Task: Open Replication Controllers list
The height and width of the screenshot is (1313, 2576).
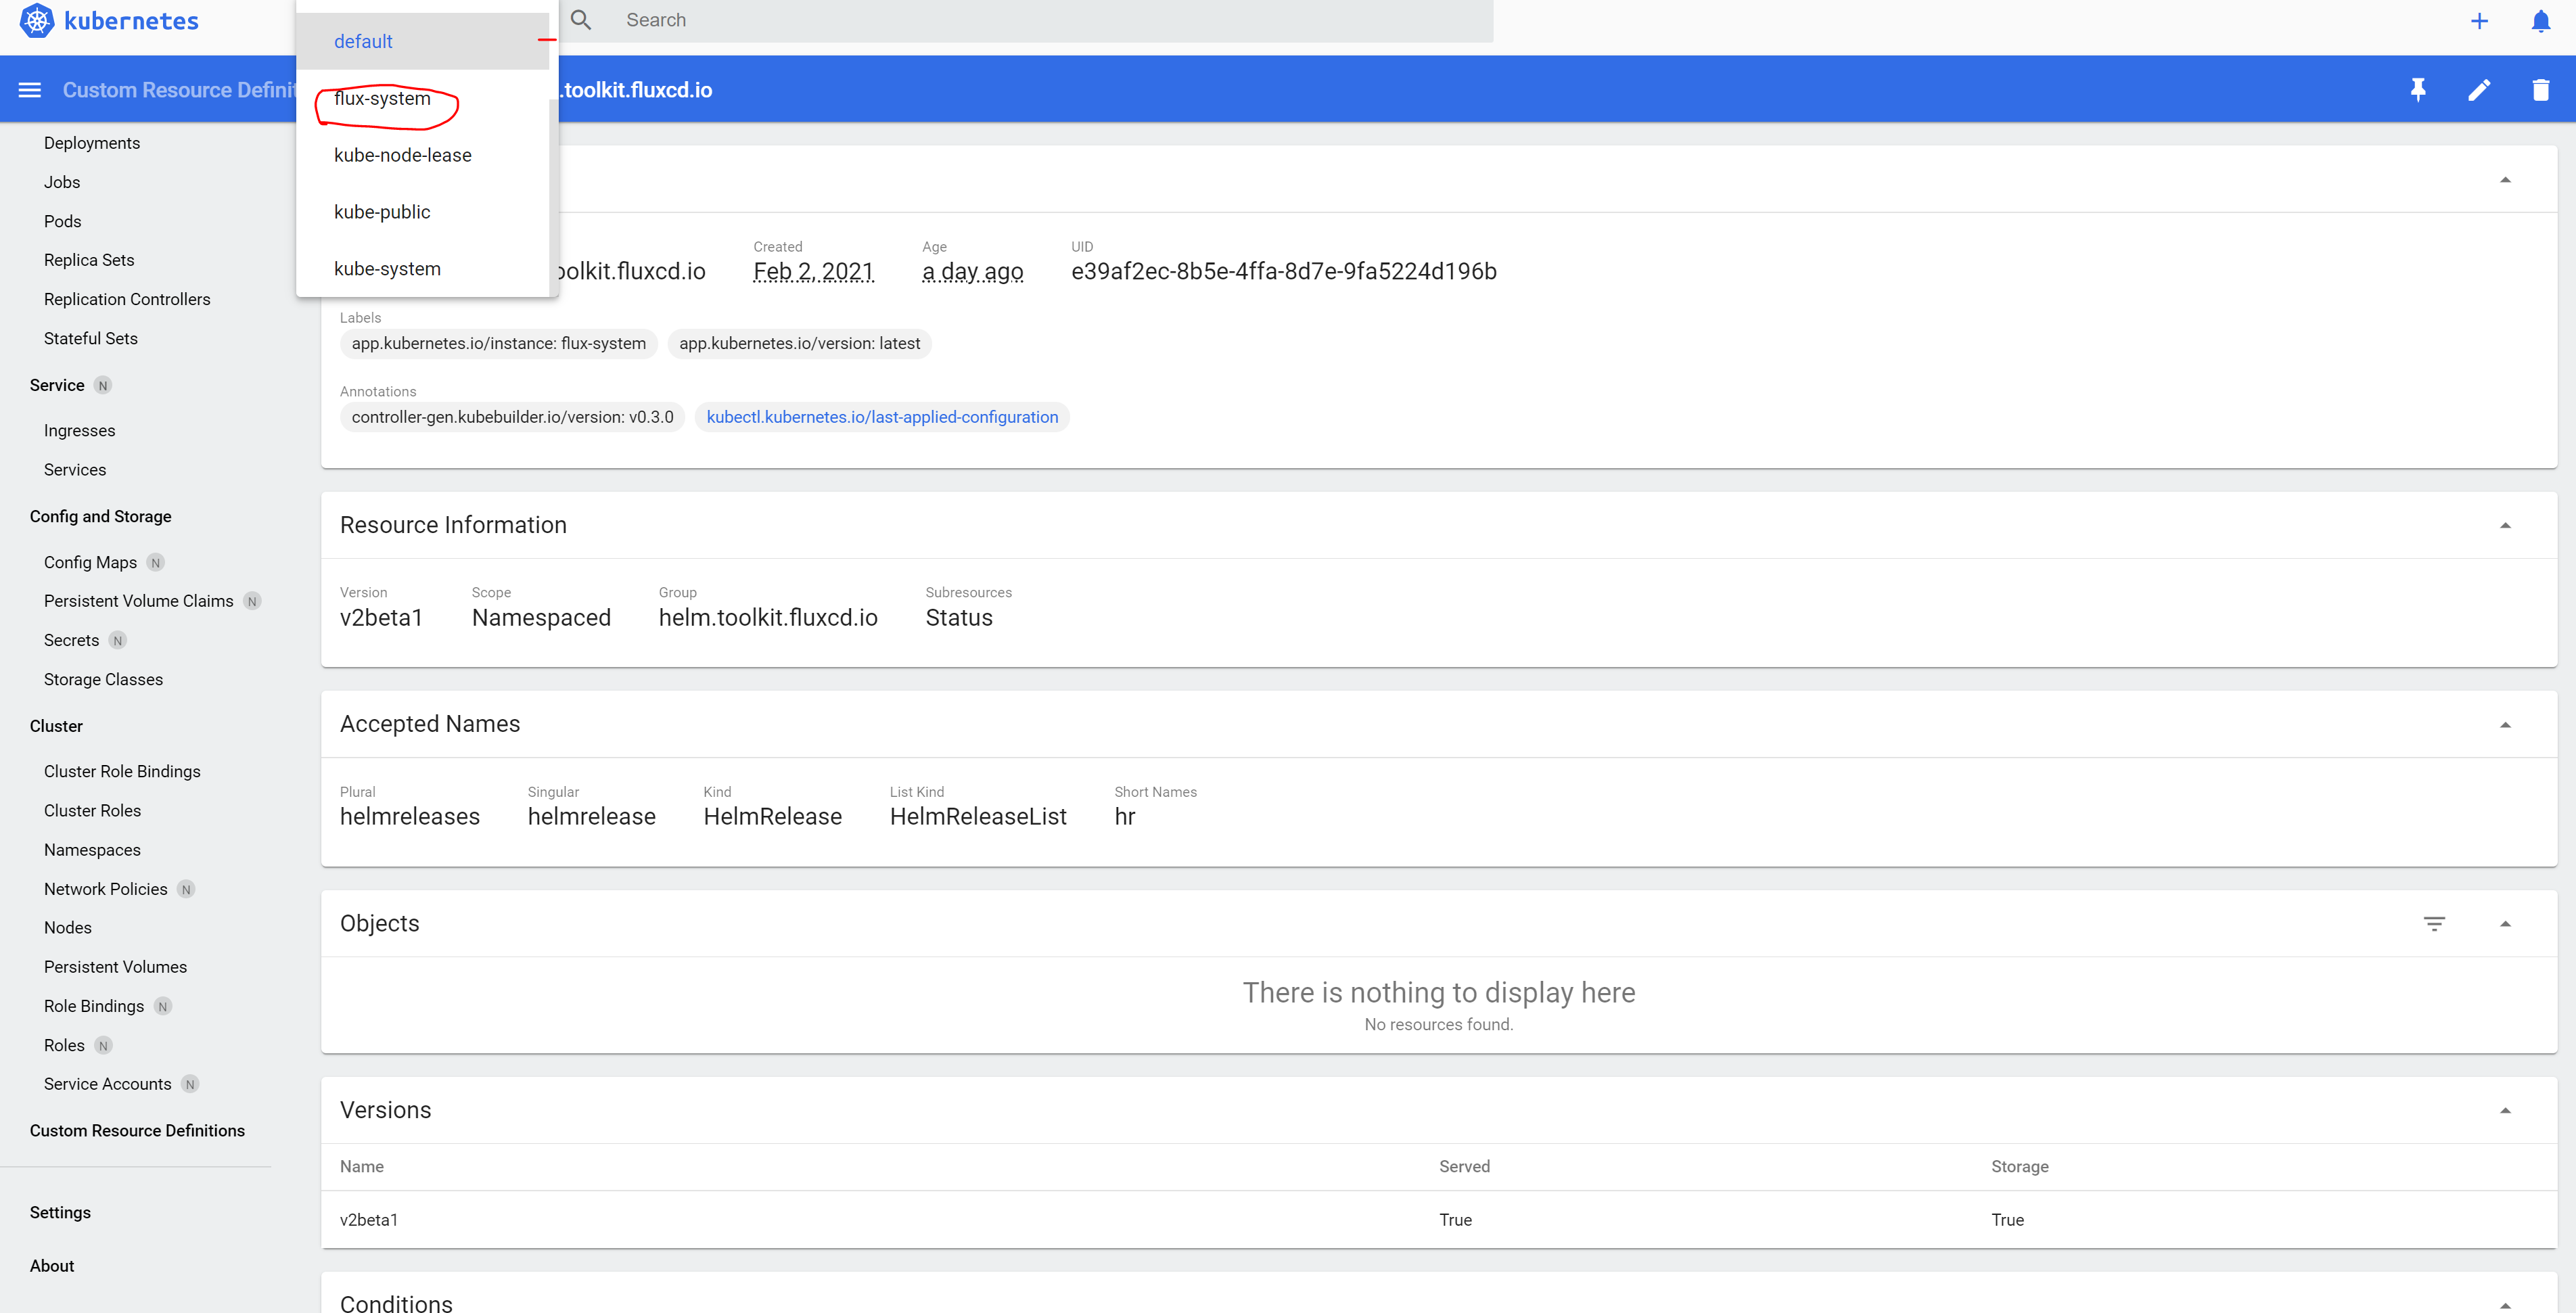Action: point(127,299)
